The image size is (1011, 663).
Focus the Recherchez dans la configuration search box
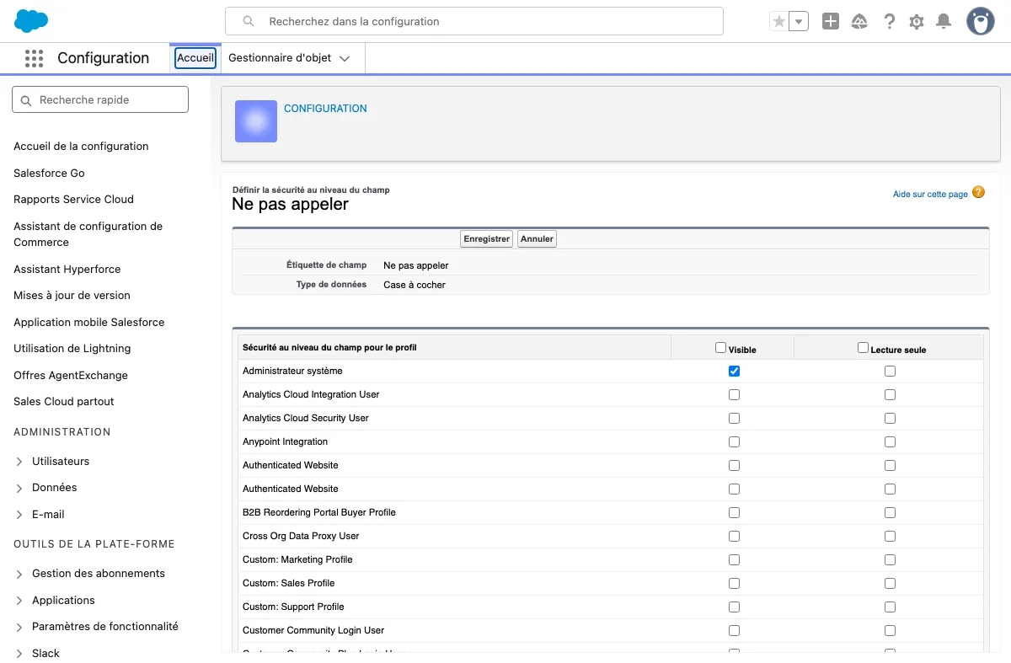(474, 21)
